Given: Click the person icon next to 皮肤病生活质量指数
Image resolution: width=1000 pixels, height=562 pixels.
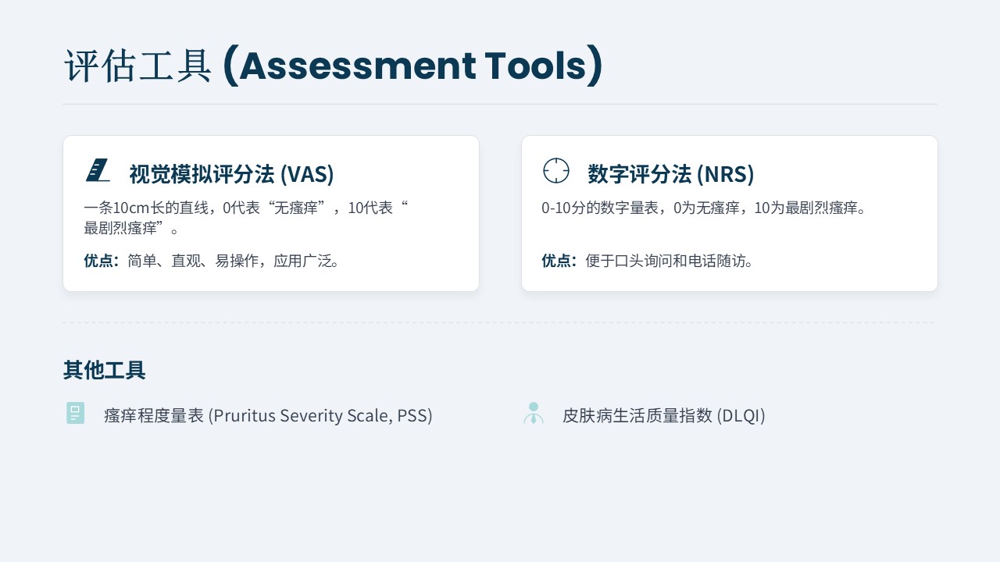Looking at the screenshot, I should (534, 414).
